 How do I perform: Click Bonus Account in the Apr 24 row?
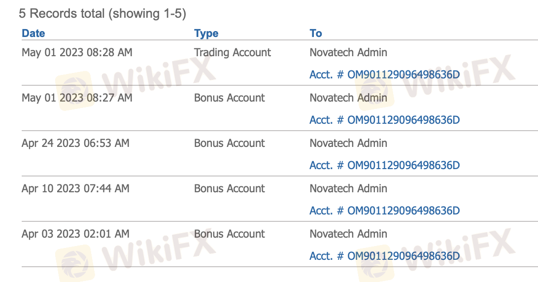tap(230, 143)
